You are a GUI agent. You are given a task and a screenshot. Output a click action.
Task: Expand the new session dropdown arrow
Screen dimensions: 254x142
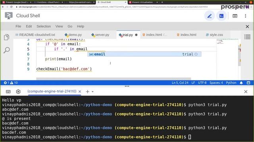[x=92, y=92]
